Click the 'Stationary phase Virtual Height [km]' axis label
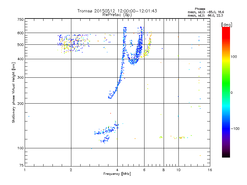The image size is (247, 185). coord(14,92)
